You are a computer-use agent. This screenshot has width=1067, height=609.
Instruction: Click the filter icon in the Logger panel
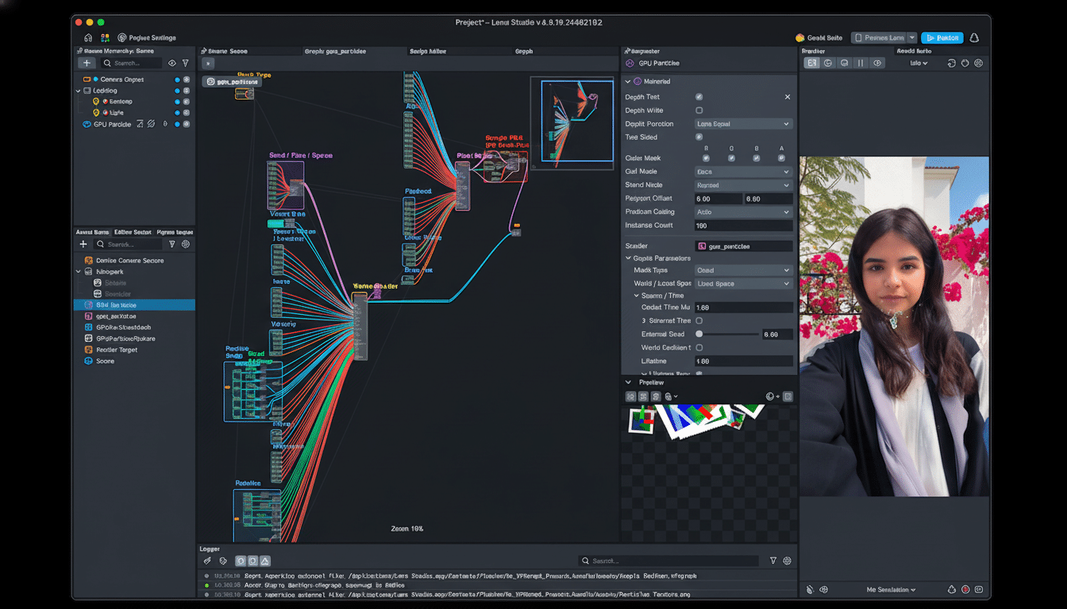coord(772,561)
